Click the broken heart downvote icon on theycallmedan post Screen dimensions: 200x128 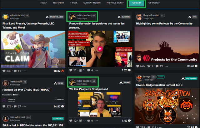[x=149, y=66]
